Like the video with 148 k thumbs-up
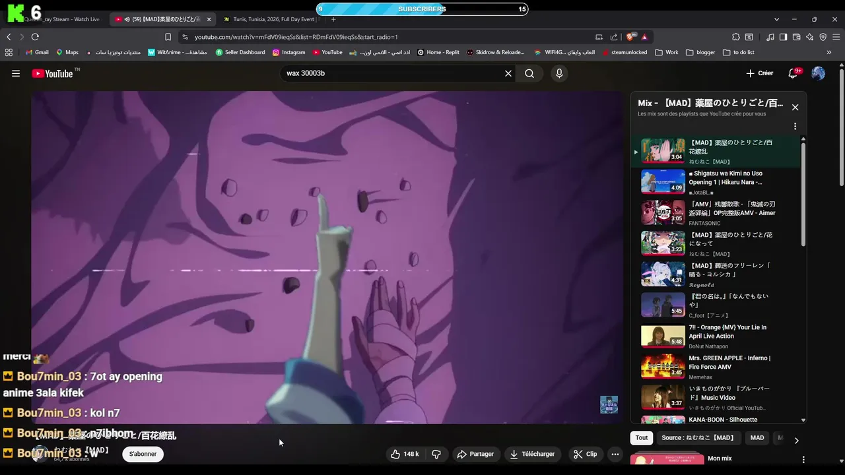This screenshot has width=845, height=475. [405, 454]
